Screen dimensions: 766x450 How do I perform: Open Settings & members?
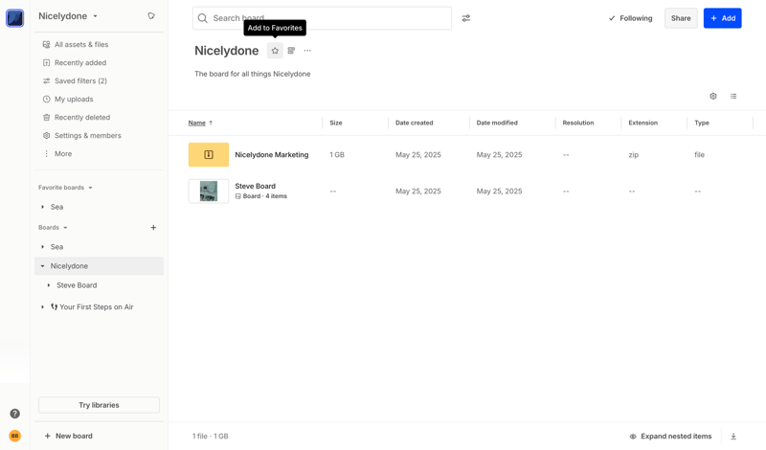[87, 135]
